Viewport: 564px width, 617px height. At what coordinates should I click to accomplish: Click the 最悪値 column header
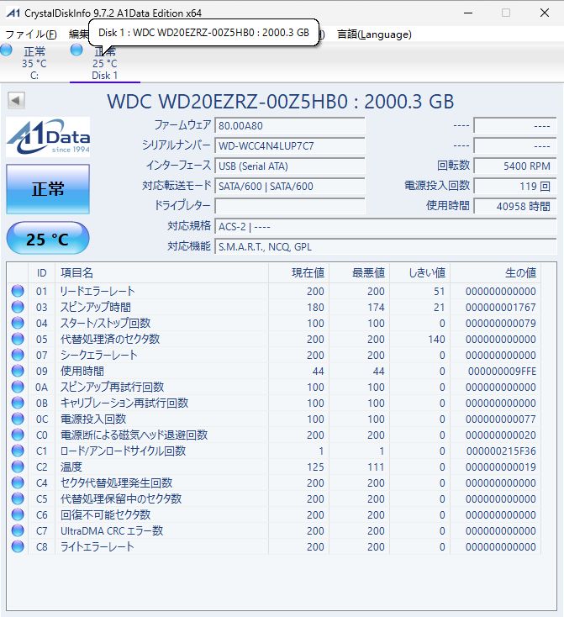point(360,272)
